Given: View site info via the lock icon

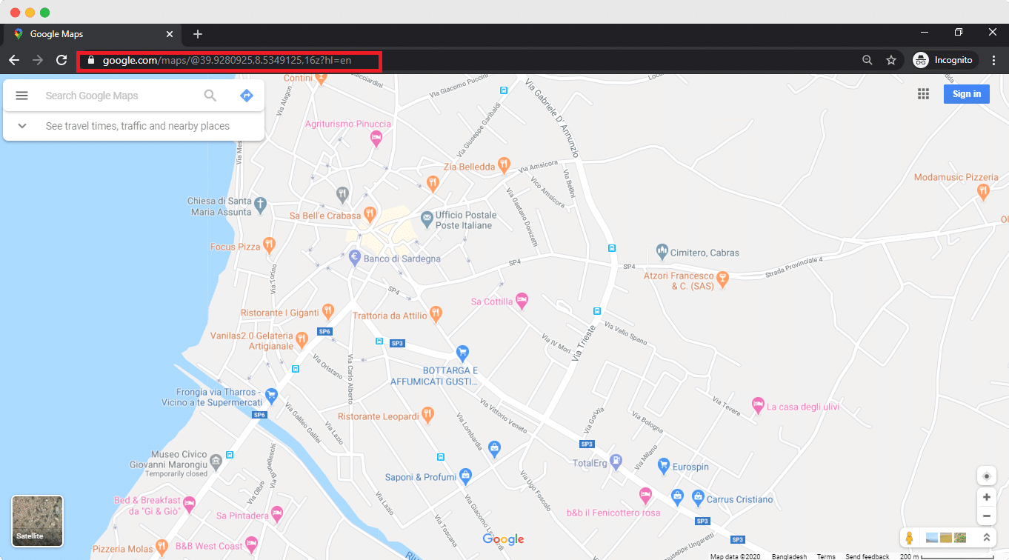Looking at the screenshot, I should tap(91, 60).
